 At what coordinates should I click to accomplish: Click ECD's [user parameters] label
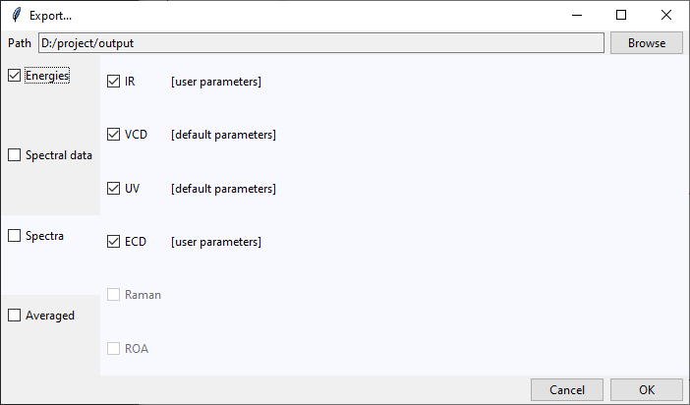216,242
